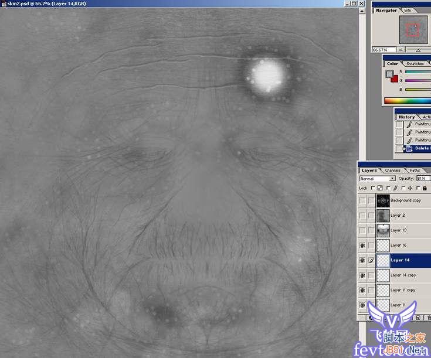Click the paintbrush lock icon
431x358 pixels.
click(395, 188)
